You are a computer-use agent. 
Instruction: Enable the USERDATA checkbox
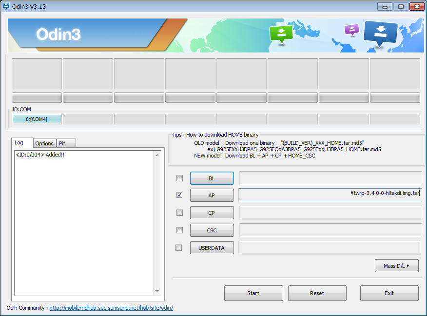178,247
